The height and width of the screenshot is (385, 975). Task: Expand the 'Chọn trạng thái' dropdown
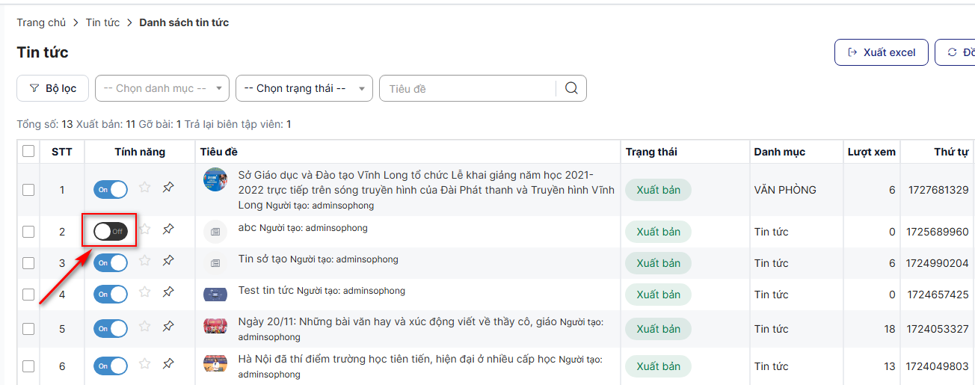pyautogui.click(x=304, y=88)
